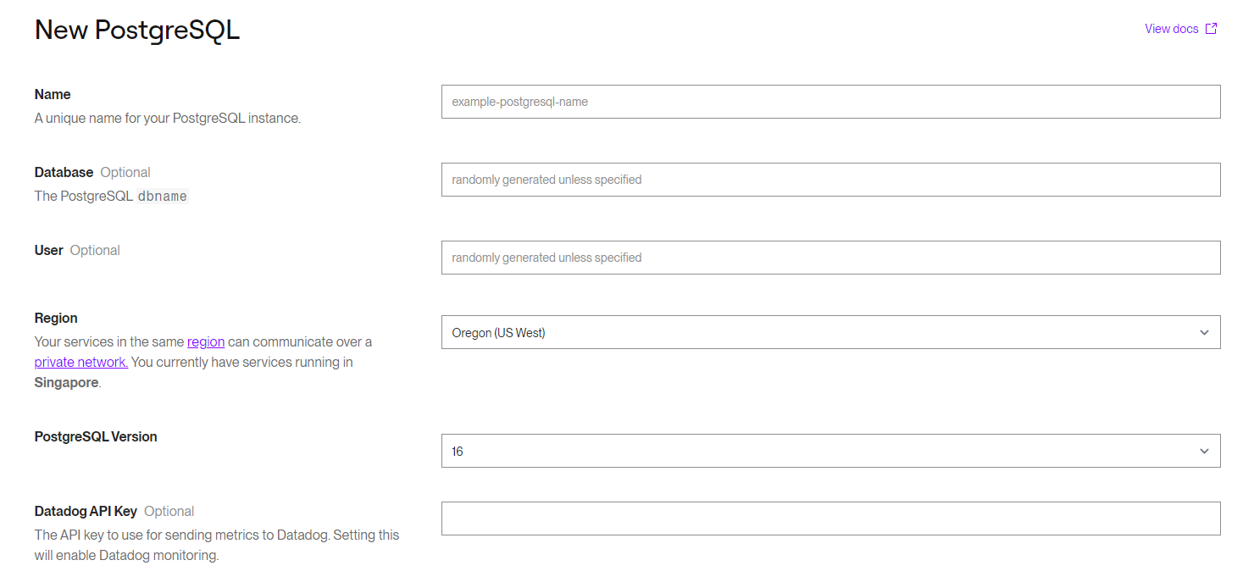This screenshot has width=1254, height=588.
Task: Click the 'New PostgreSQL' page heading
Action: pos(137,31)
